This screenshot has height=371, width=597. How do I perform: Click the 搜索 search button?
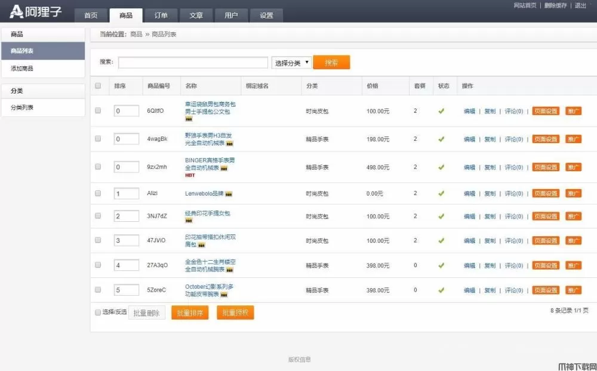(331, 62)
